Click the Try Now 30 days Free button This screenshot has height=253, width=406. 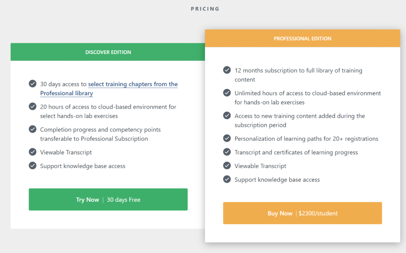pos(108,199)
